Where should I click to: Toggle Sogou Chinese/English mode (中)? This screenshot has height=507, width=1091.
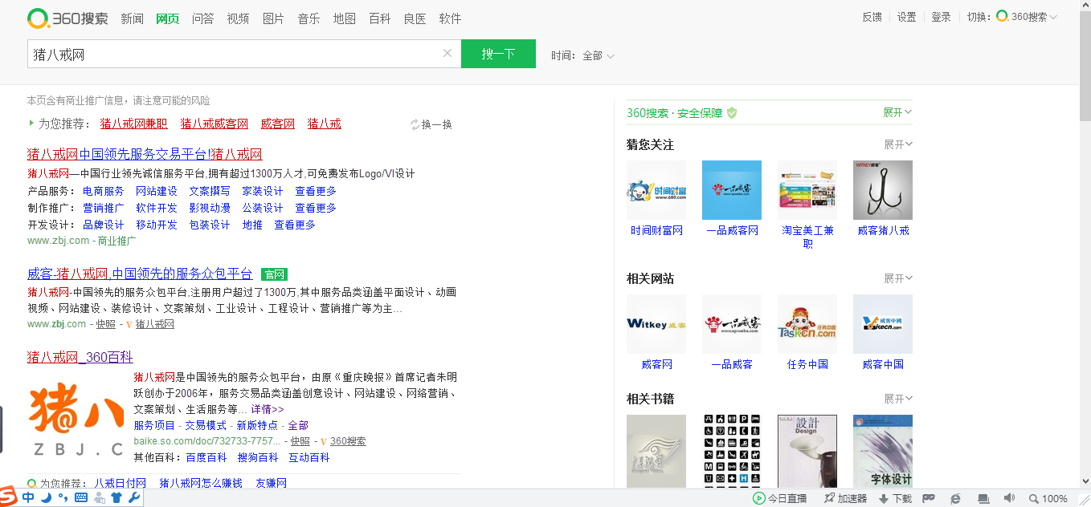tap(28, 498)
